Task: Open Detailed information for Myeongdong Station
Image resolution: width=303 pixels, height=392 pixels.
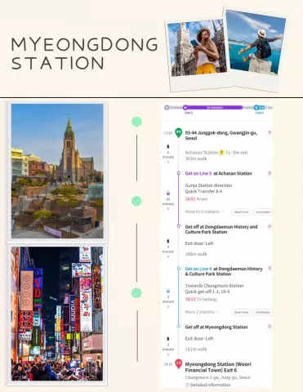Action: (208, 385)
